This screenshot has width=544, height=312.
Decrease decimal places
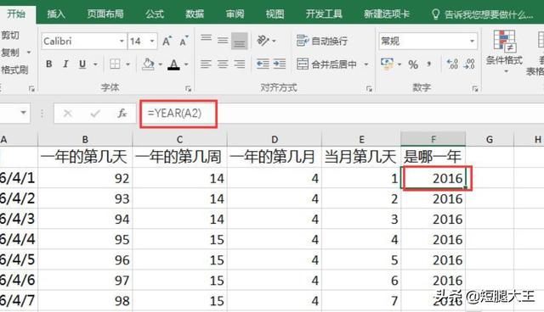point(469,64)
